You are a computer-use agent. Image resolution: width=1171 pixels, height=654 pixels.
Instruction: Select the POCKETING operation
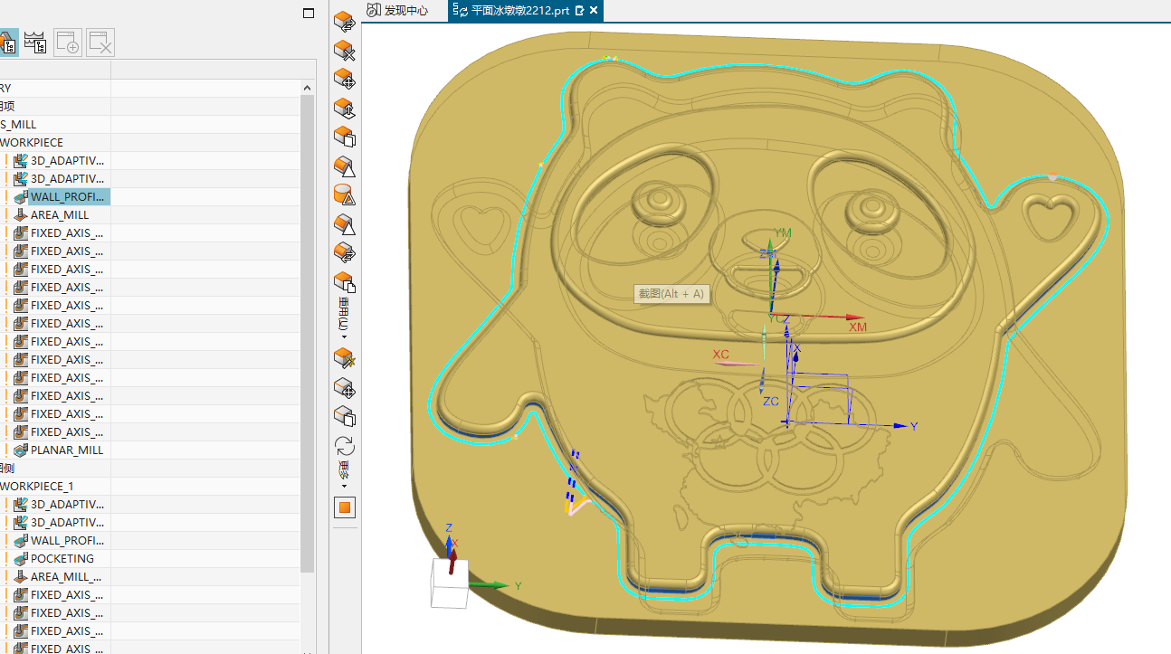(62, 558)
